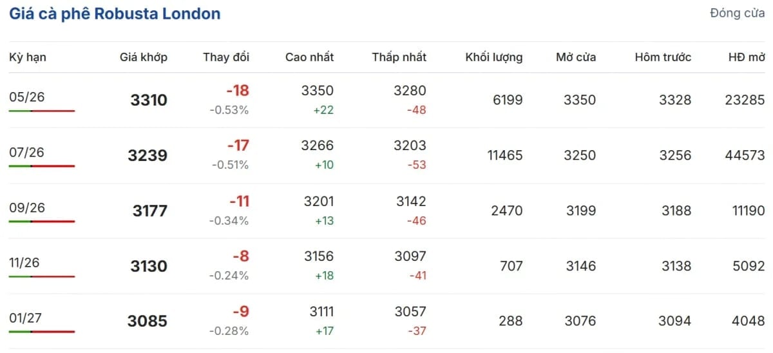Viewport: 773px width, 353px height.
Task: Select the 05/26 contract term
Action: pyautogui.click(x=26, y=97)
